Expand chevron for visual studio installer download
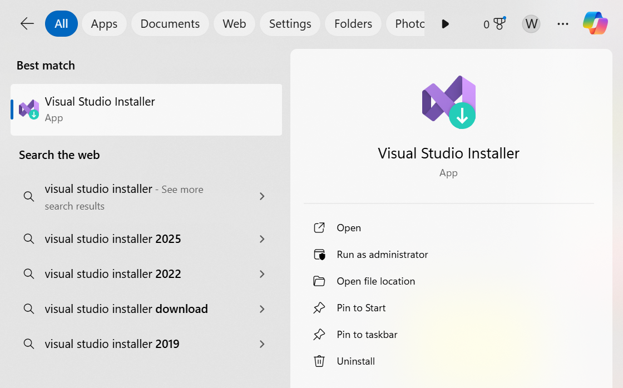This screenshot has height=388, width=623. coord(262,309)
